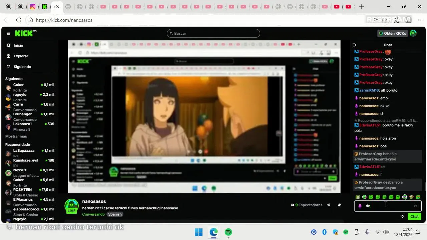Screen dimensions: 427x240
Task: Click the address bar URL kick.com/nanosasos
Action: coord(64,20)
